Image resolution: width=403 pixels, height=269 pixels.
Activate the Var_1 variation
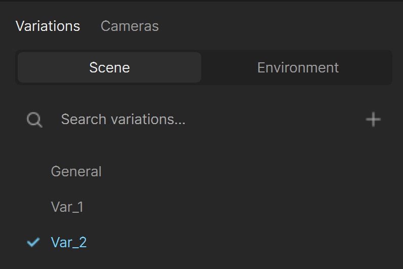[67, 207]
